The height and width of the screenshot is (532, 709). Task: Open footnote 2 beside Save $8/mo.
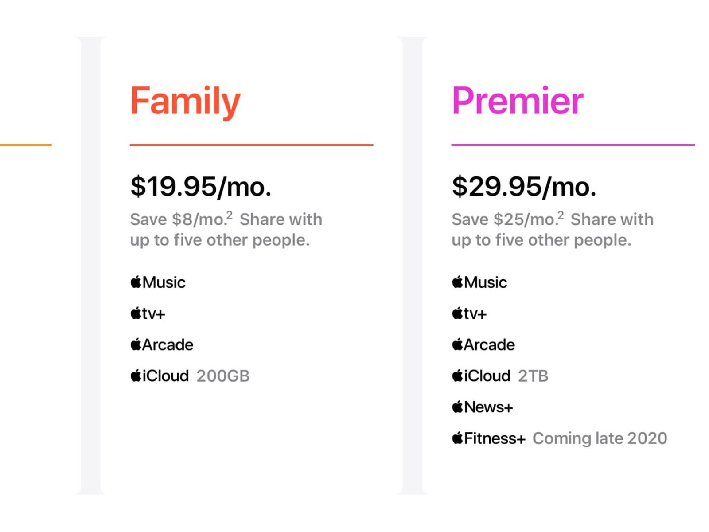tap(230, 215)
